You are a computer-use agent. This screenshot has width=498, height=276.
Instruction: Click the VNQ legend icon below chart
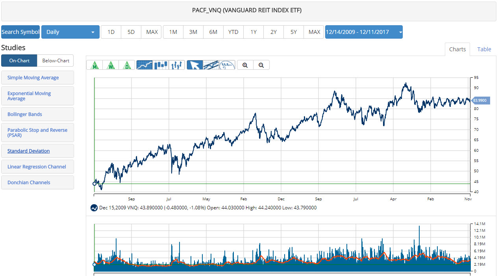tap(94, 208)
